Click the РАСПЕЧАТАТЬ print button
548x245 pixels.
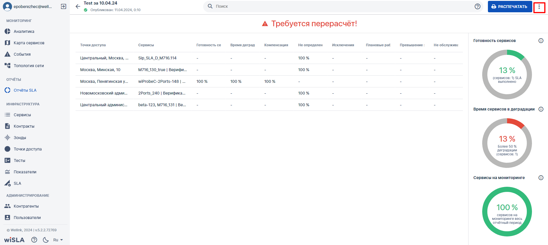[510, 7]
